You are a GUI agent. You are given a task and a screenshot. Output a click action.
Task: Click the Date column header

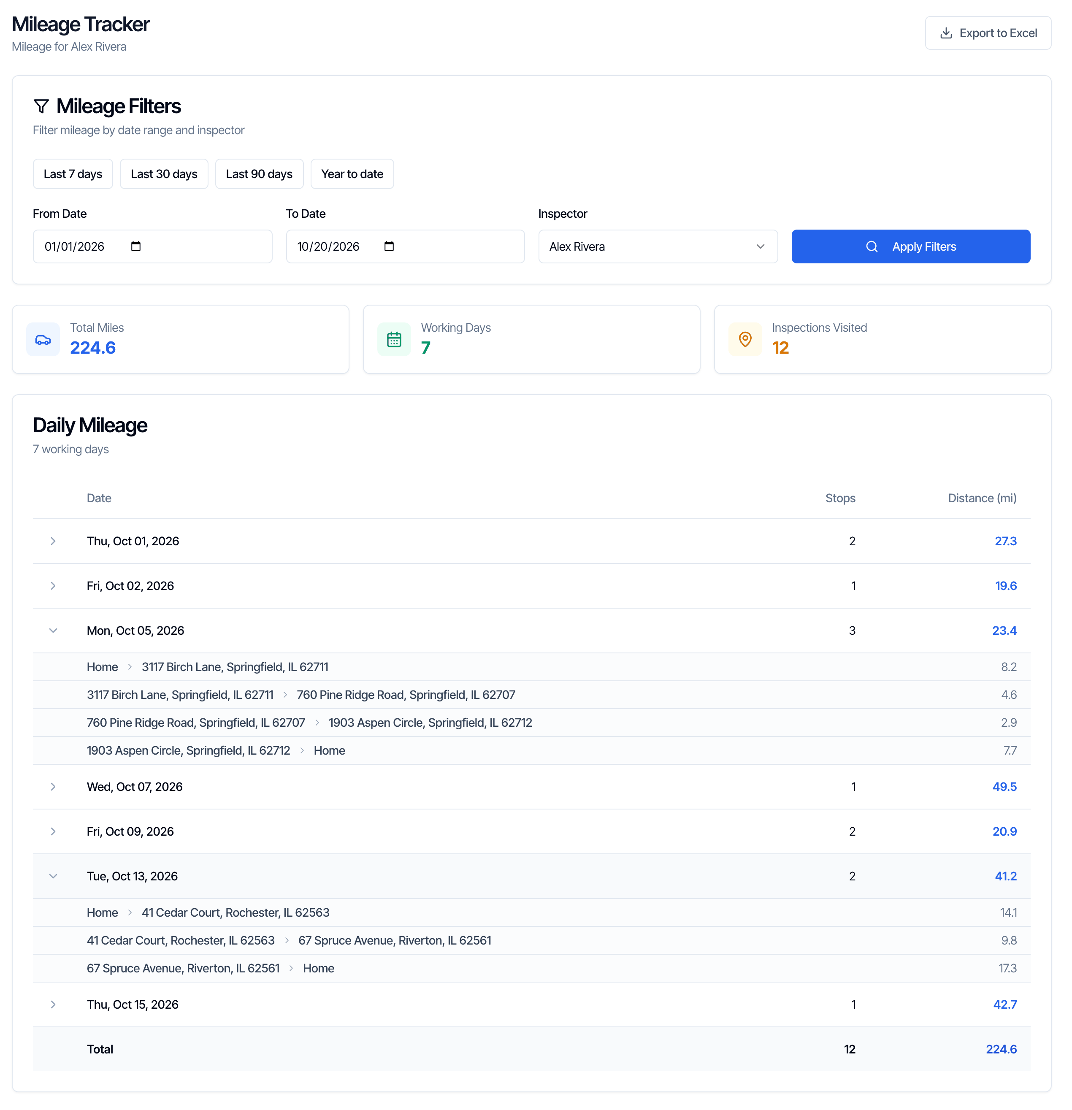click(98, 498)
